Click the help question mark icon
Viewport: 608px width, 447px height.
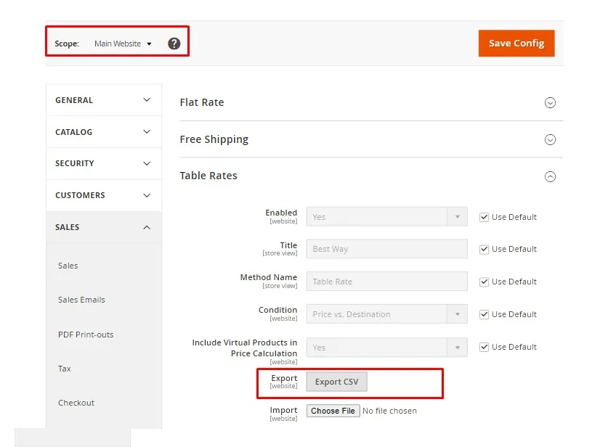174,44
